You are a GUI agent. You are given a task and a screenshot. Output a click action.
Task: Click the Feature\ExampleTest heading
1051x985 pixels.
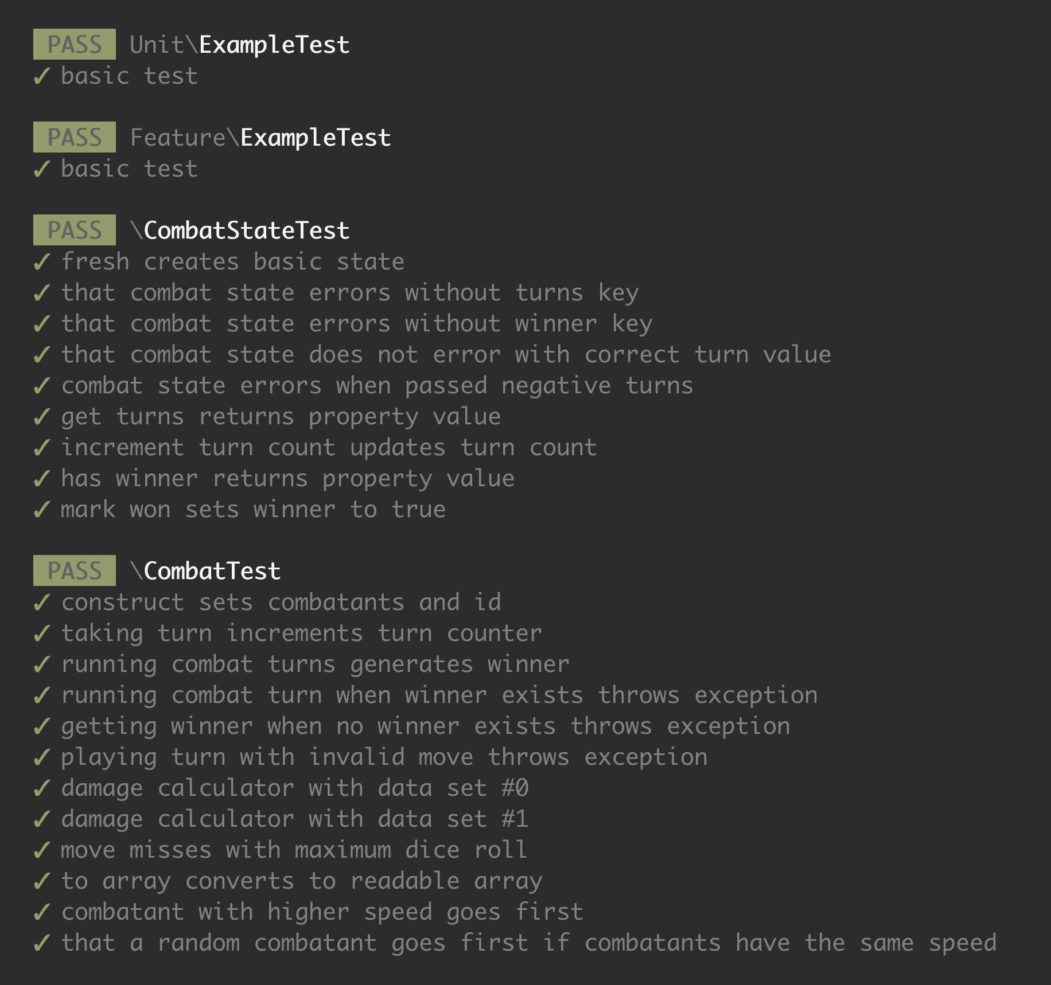pyautogui.click(x=260, y=138)
